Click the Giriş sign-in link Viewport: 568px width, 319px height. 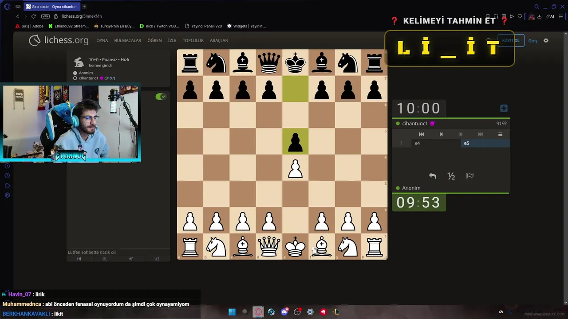pos(532,41)
